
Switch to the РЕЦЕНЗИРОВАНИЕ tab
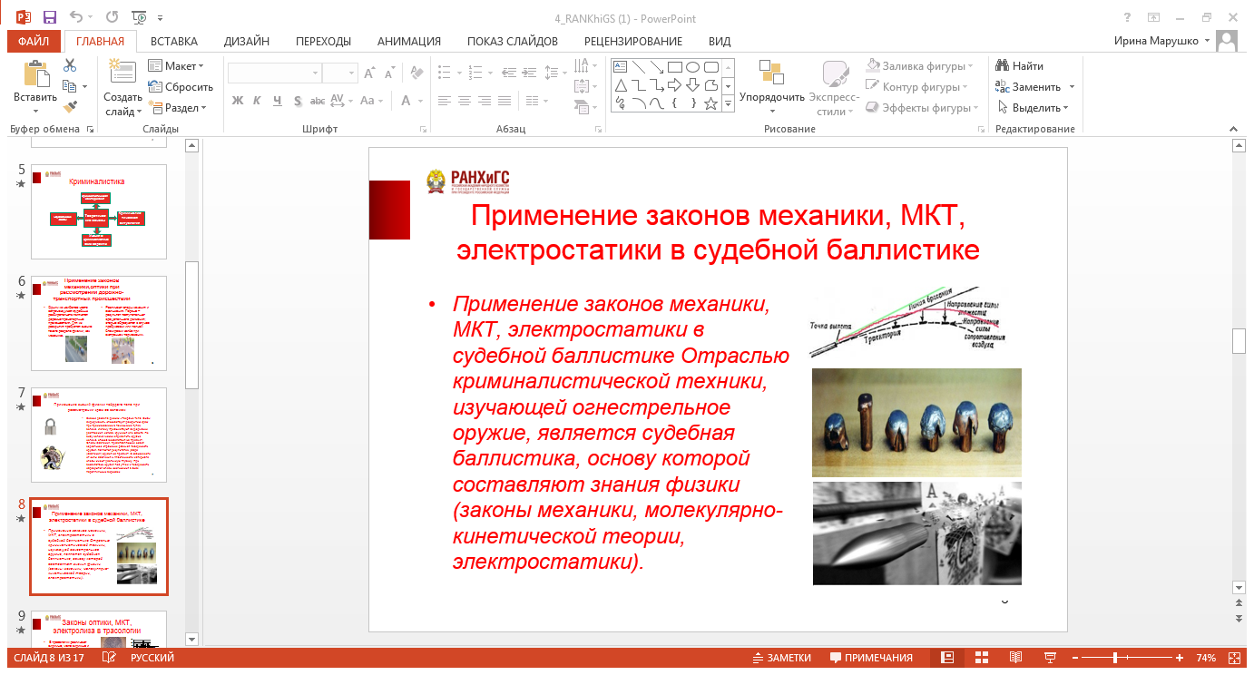pyautogui.click(x=633, y=41)
